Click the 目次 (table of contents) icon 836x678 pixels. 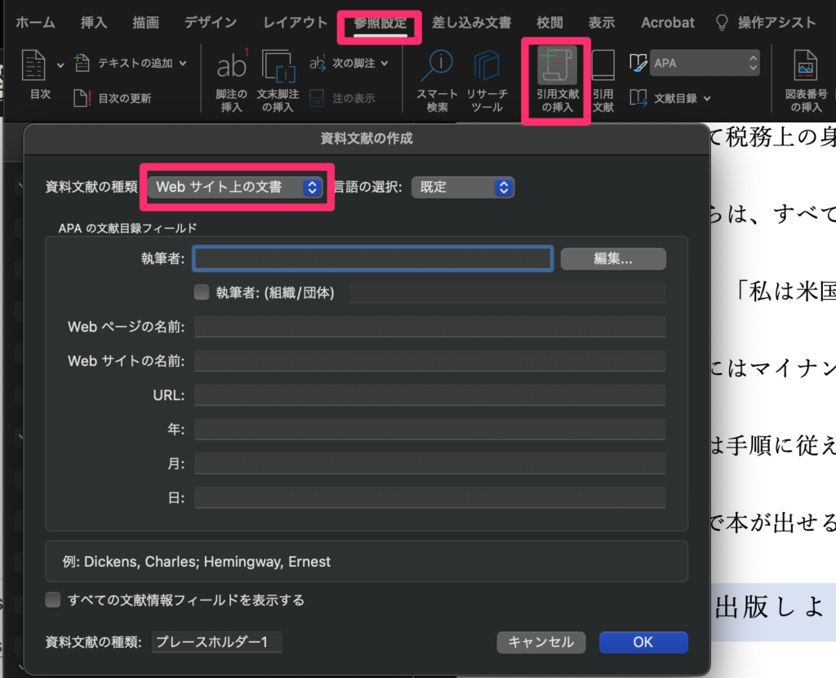pos(33,67)
